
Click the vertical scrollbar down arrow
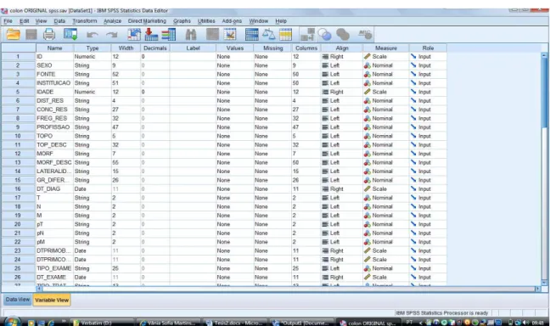pyautogui.click(x=544, y=283)
